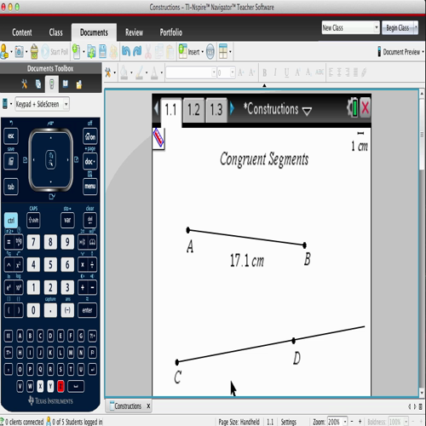The height and width of the screenshot is (426, 426).
Task: Click the Save document floppy icon
Action: coord(103,51)
